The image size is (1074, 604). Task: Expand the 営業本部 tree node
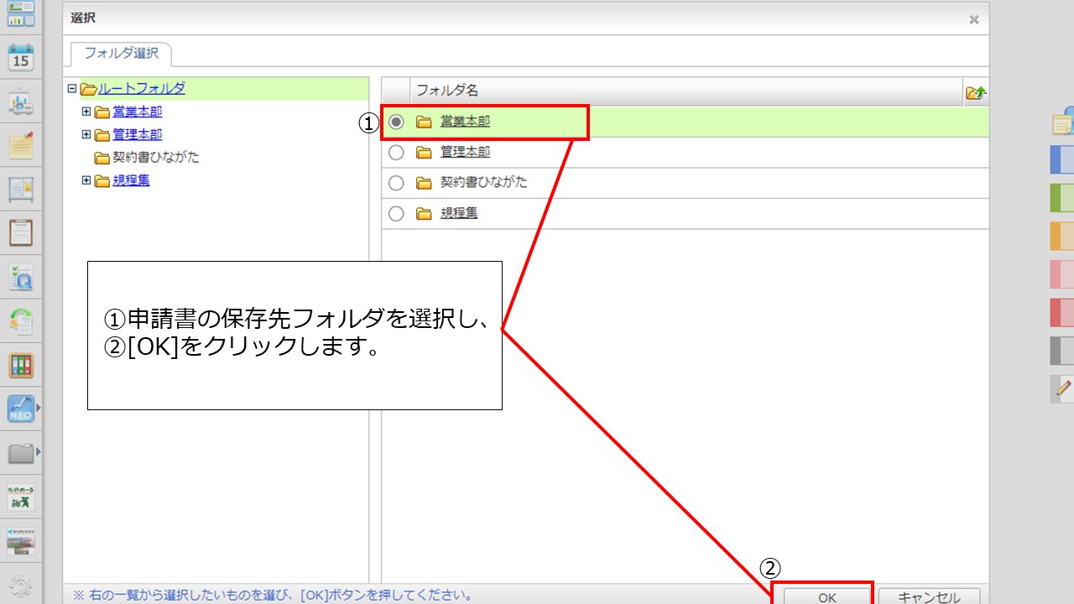tap(86, 112)
